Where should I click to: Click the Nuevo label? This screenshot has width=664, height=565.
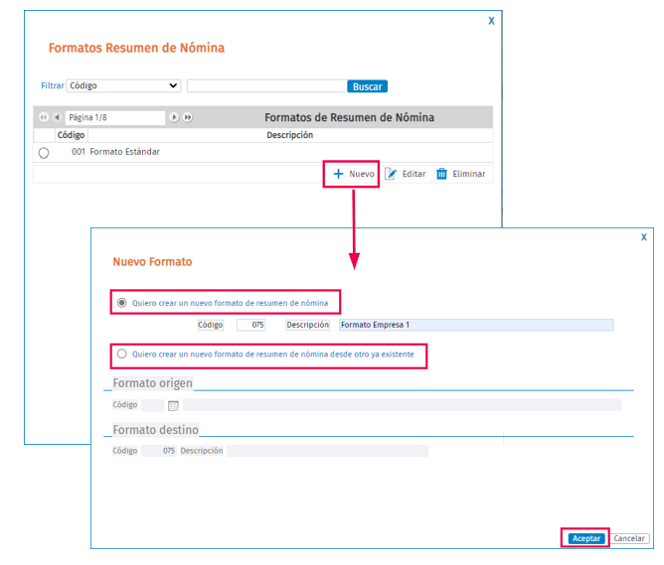click(x=362, y=174)
